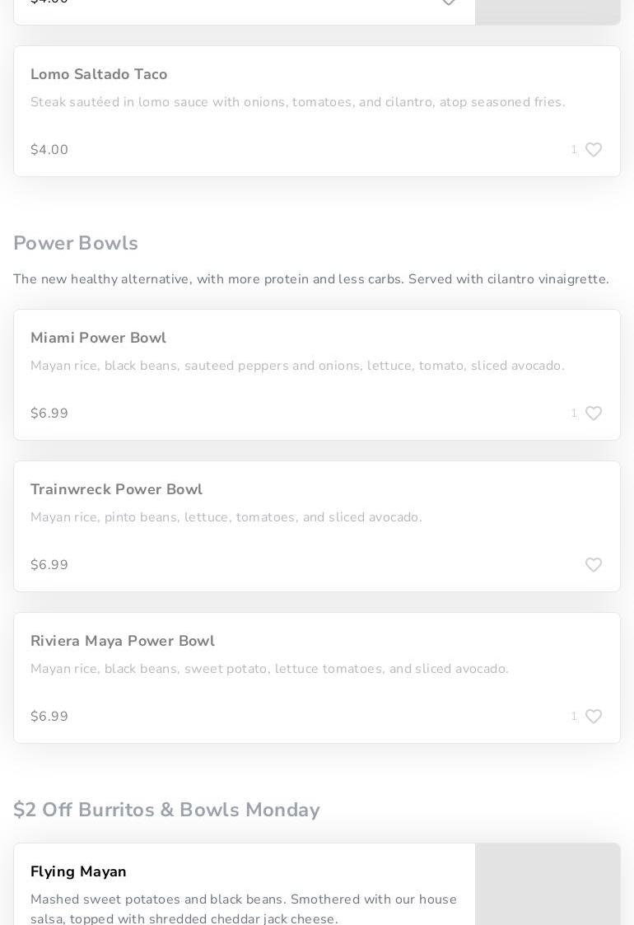The image size is (634, 925).
Task: Click the $6.99 price of Miami Power Bowl
Action: pos(49,413)
